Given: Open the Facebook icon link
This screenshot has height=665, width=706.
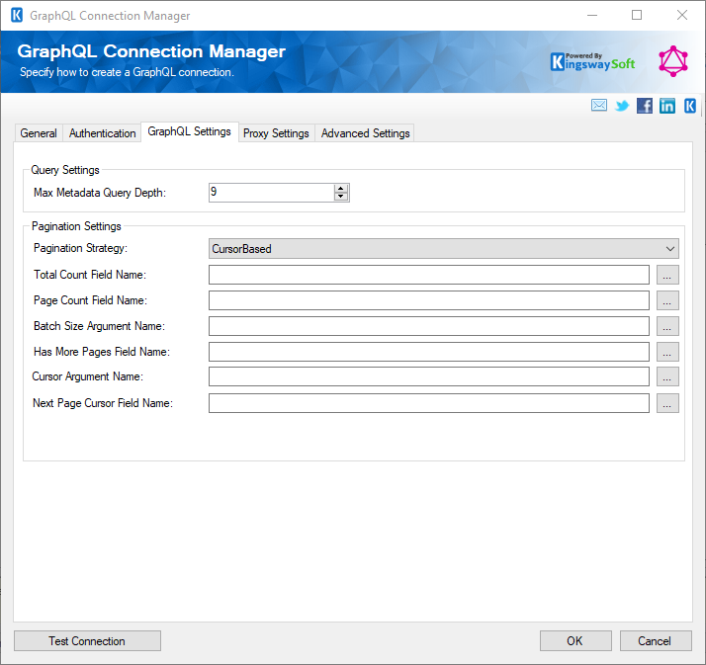Looking at the screenshot, I should (x=645, y=106).
